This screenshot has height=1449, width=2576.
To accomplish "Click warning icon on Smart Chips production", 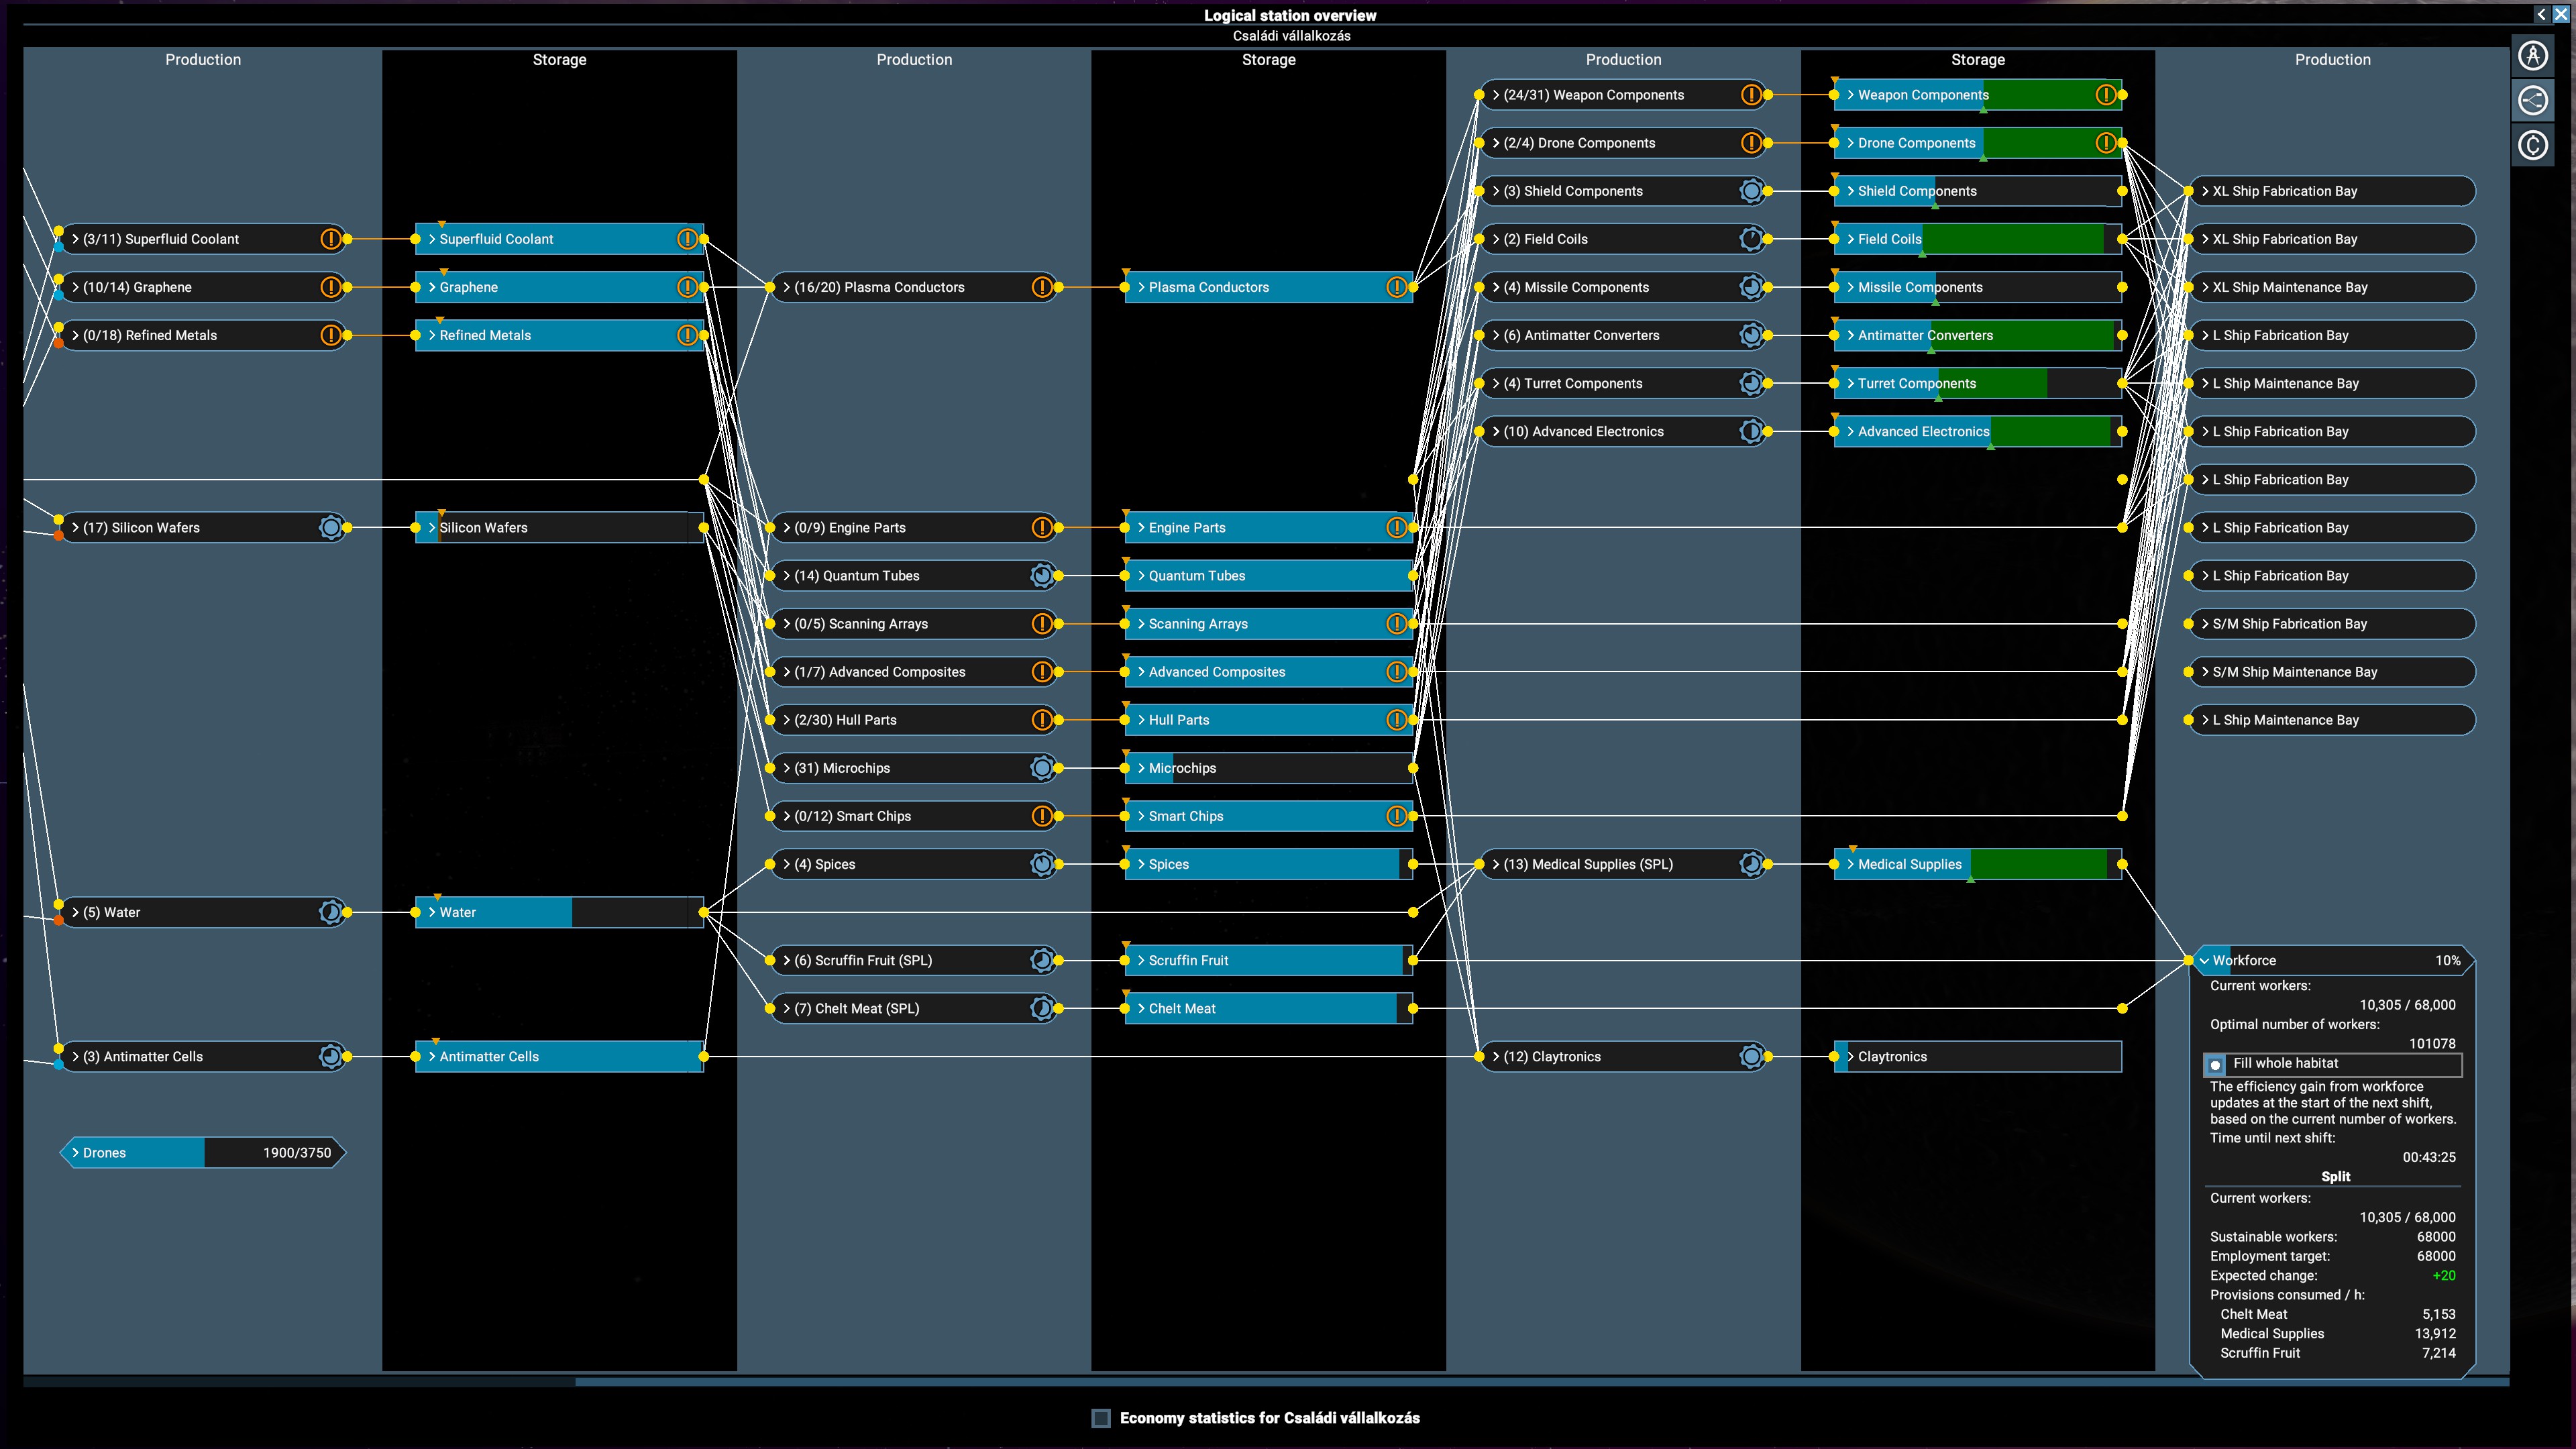I will [x=1042, y=816].
